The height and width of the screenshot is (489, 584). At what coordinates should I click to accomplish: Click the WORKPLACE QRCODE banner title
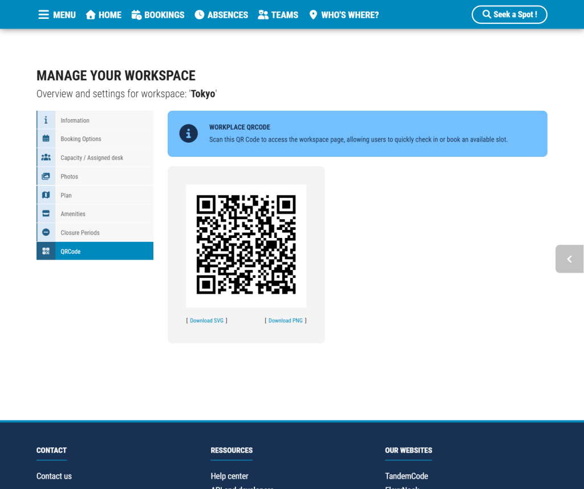pyautogui.click(x=240, y=127)
